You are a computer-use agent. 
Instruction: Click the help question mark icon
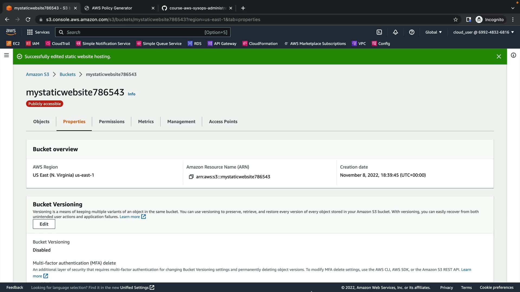coord(412,32)
